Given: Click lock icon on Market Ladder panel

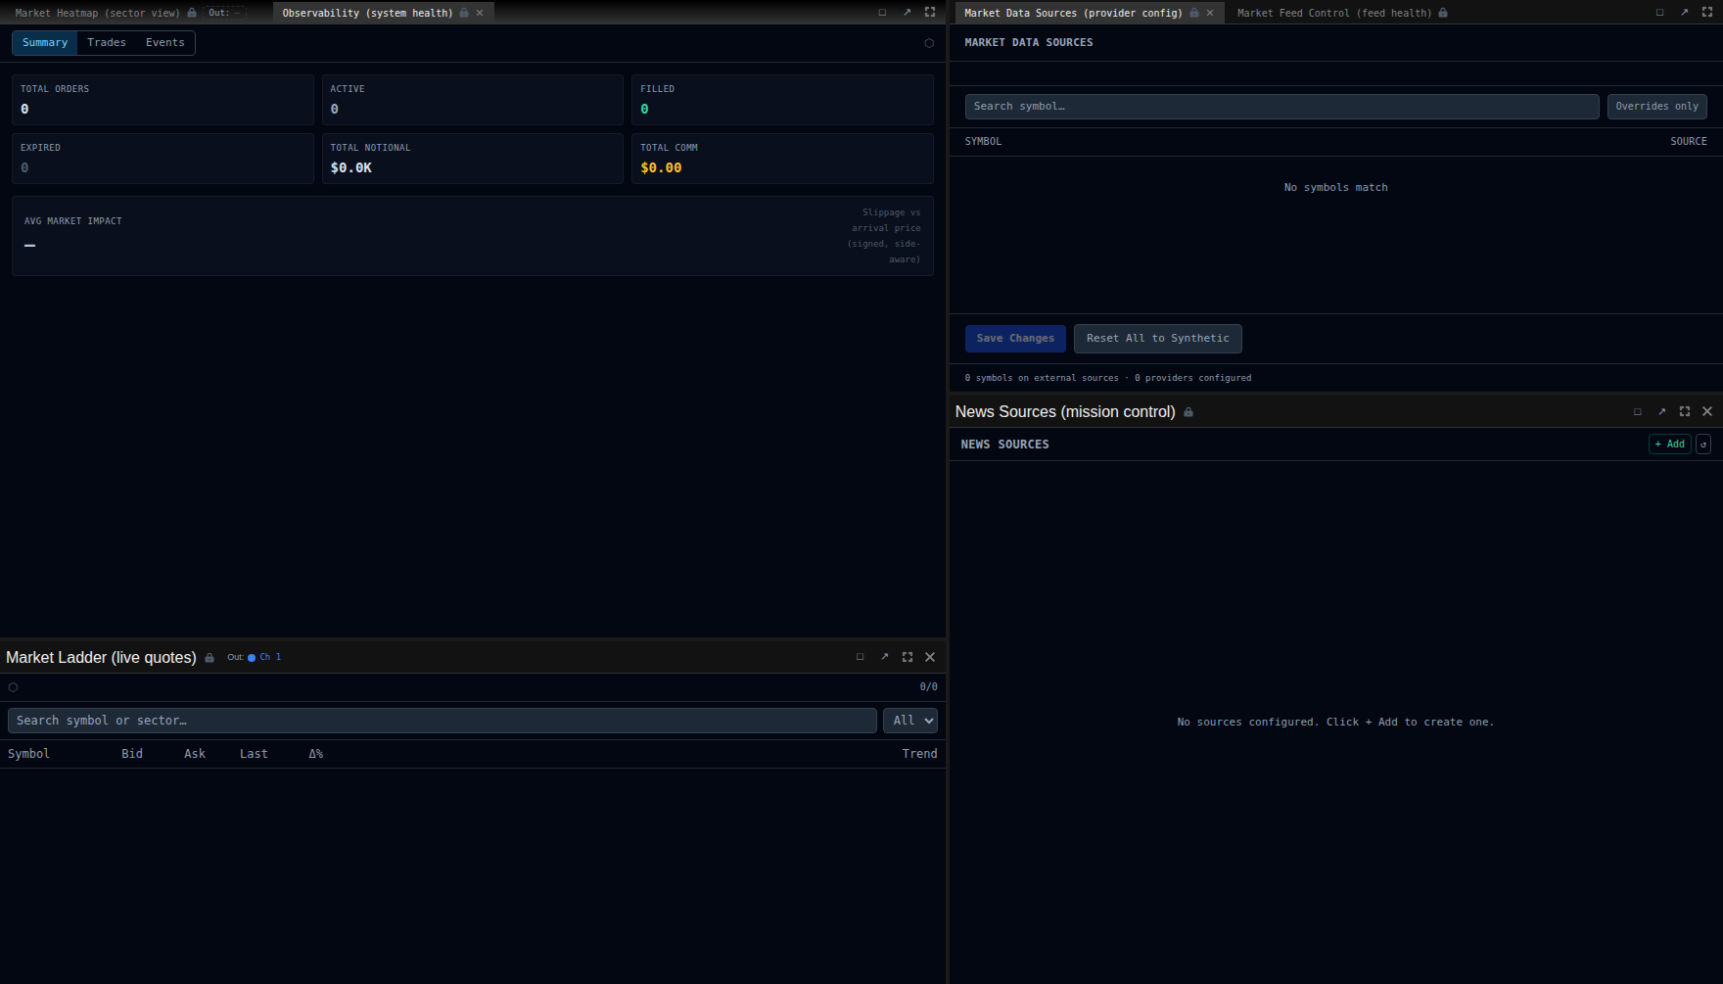Looking at the screenshot, I should [x=210, y=658].
